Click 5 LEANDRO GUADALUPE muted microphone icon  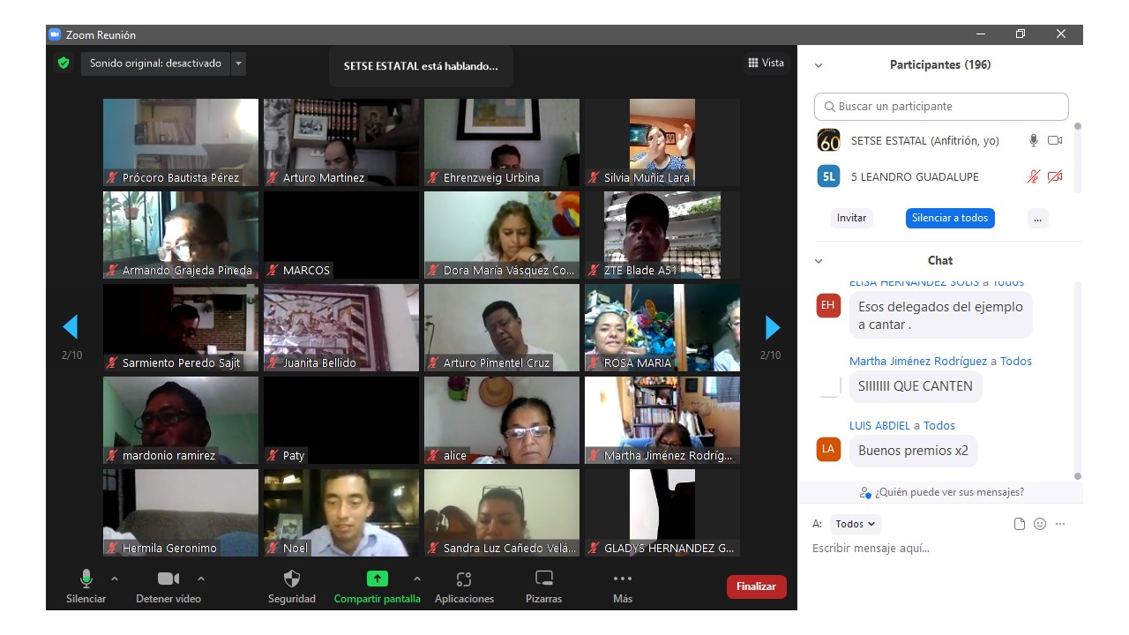pyautogui.click(x=1034, y=176)
